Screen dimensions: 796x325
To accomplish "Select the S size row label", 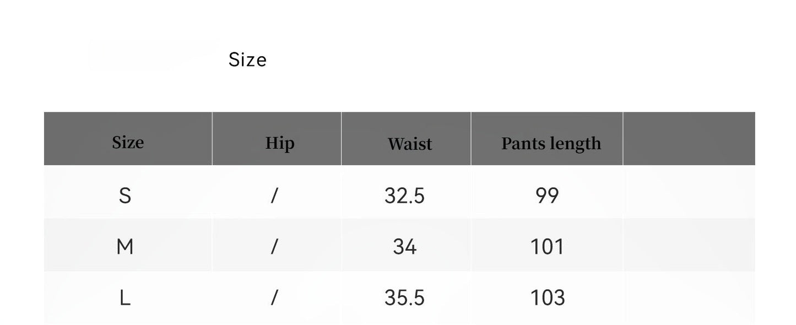I will tap(125, 195).
